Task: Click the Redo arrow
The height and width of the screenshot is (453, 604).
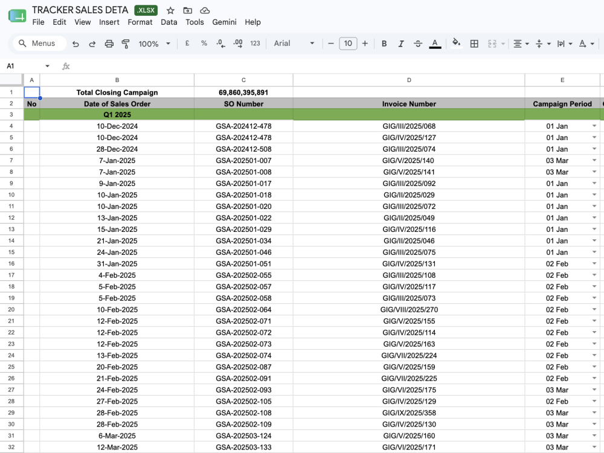Action: coord(92,43)
